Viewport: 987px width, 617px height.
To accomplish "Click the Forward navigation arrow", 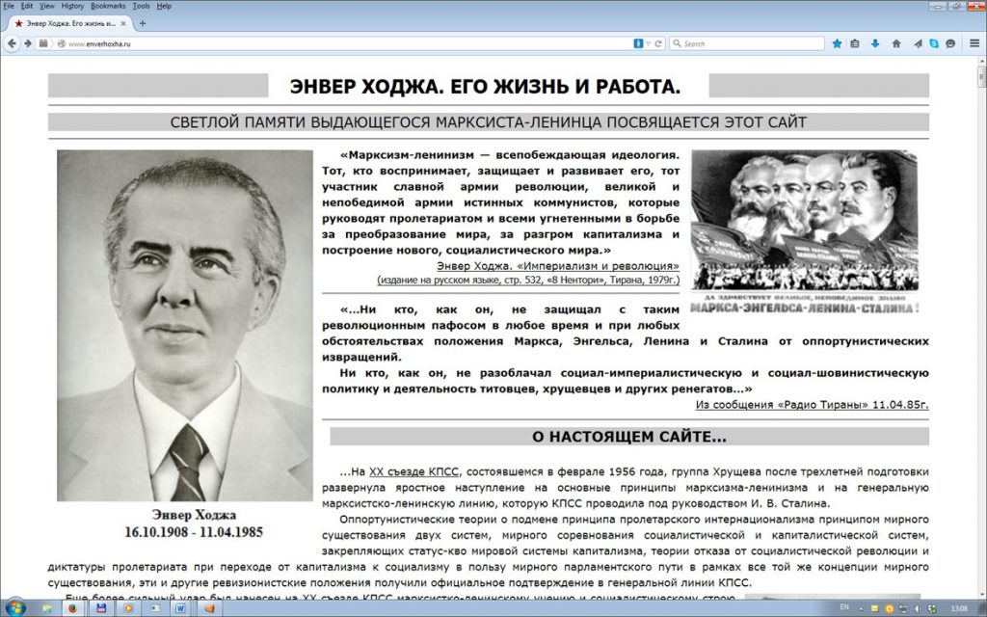I will point(28,43).
